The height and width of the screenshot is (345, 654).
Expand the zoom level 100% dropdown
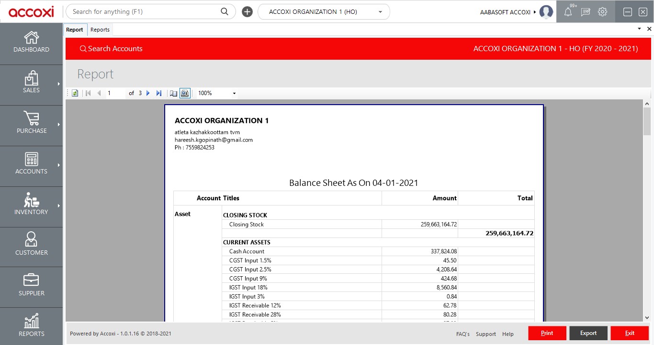[x=234, y=93]
